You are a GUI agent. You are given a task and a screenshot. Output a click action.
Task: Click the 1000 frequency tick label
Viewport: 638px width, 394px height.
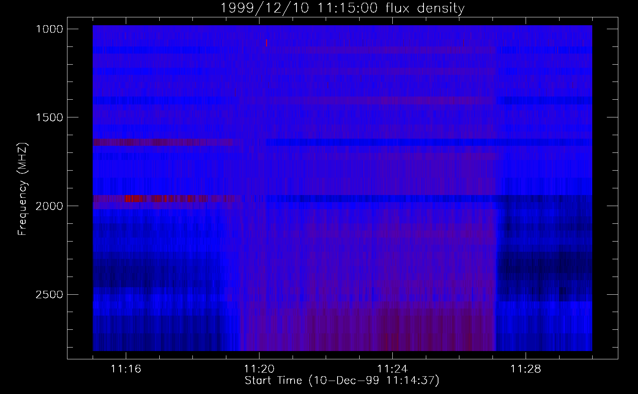tap(50, 29)
